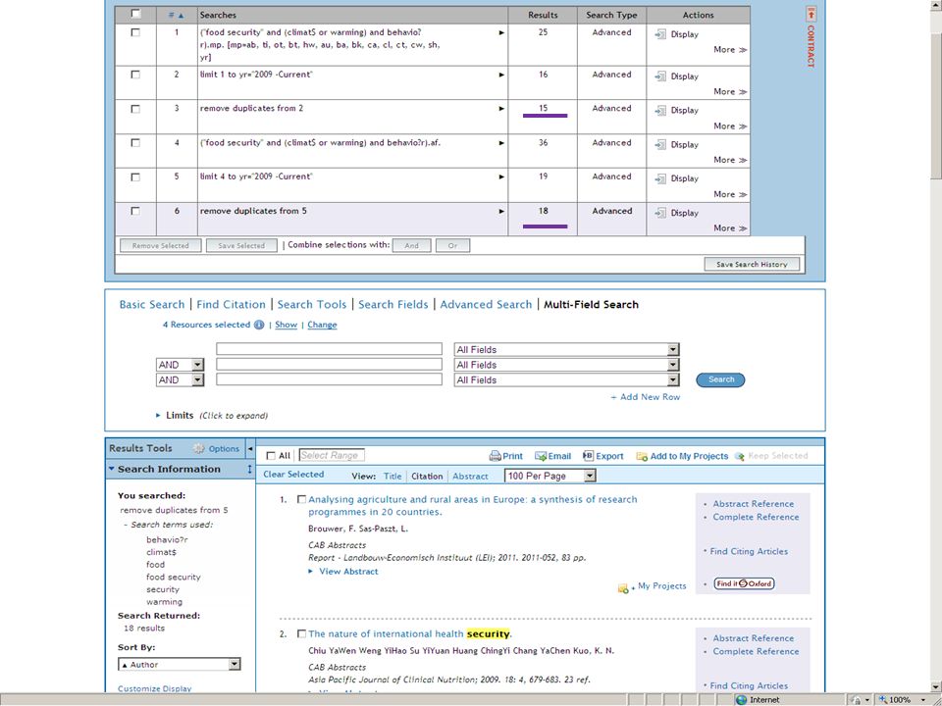Click the Contract panel arrow icon
The width and height of the screenshot is (942, 706).
[811, 14]
